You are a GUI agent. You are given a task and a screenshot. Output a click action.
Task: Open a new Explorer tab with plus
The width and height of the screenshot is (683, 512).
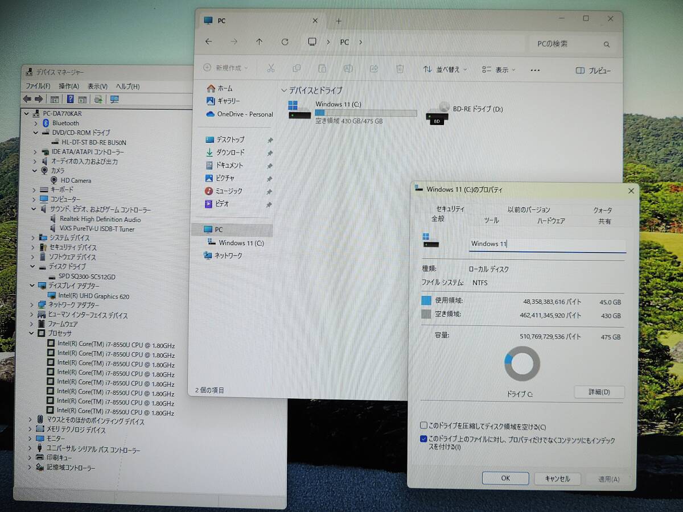[x=339, y=21]
